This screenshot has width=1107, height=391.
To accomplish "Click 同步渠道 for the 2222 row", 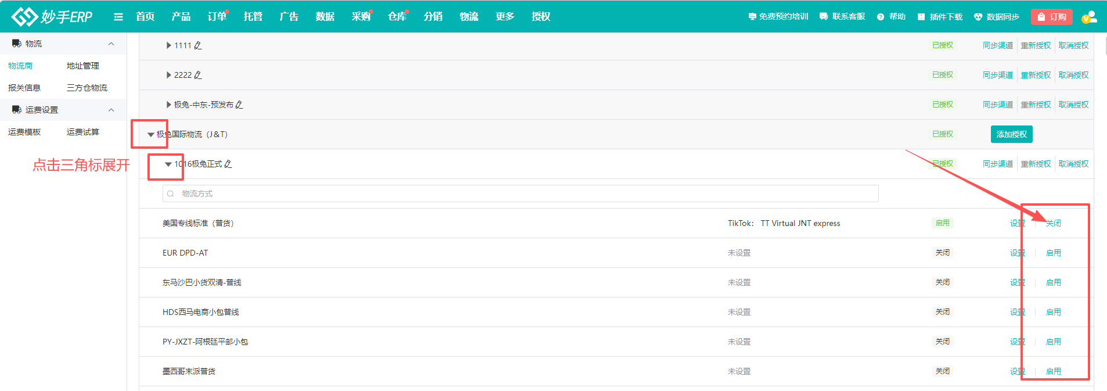I will (x=997, y=75).
